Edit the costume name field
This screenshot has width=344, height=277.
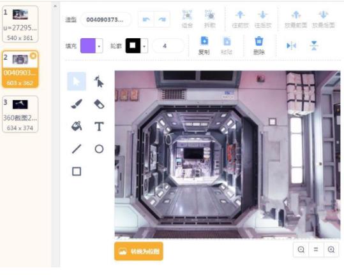(x=106, y=20)
